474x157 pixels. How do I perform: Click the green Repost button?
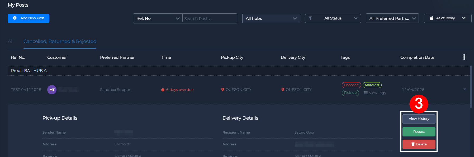pos(419,132)
